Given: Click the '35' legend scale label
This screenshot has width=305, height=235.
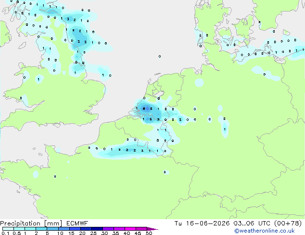Looking at the screenshot, I should (115, 233).
